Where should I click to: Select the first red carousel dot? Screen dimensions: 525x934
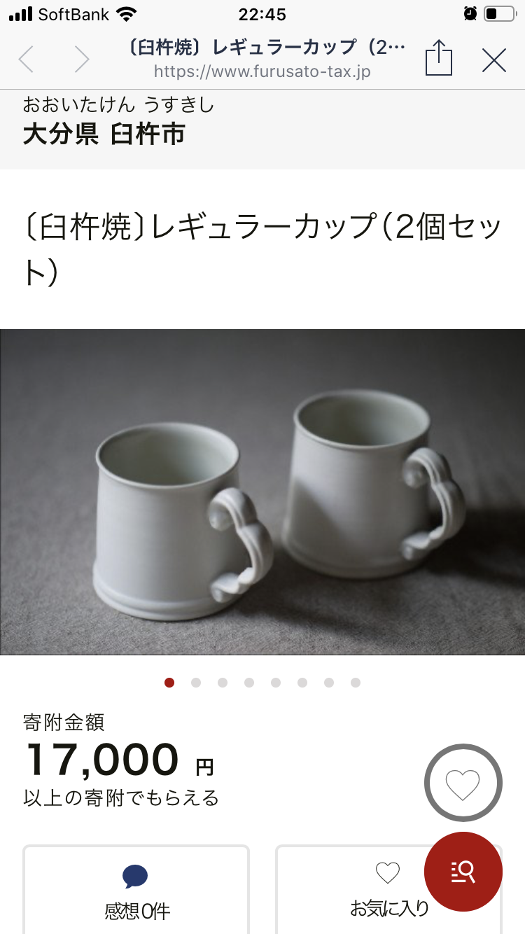click(x=169, y=683)
